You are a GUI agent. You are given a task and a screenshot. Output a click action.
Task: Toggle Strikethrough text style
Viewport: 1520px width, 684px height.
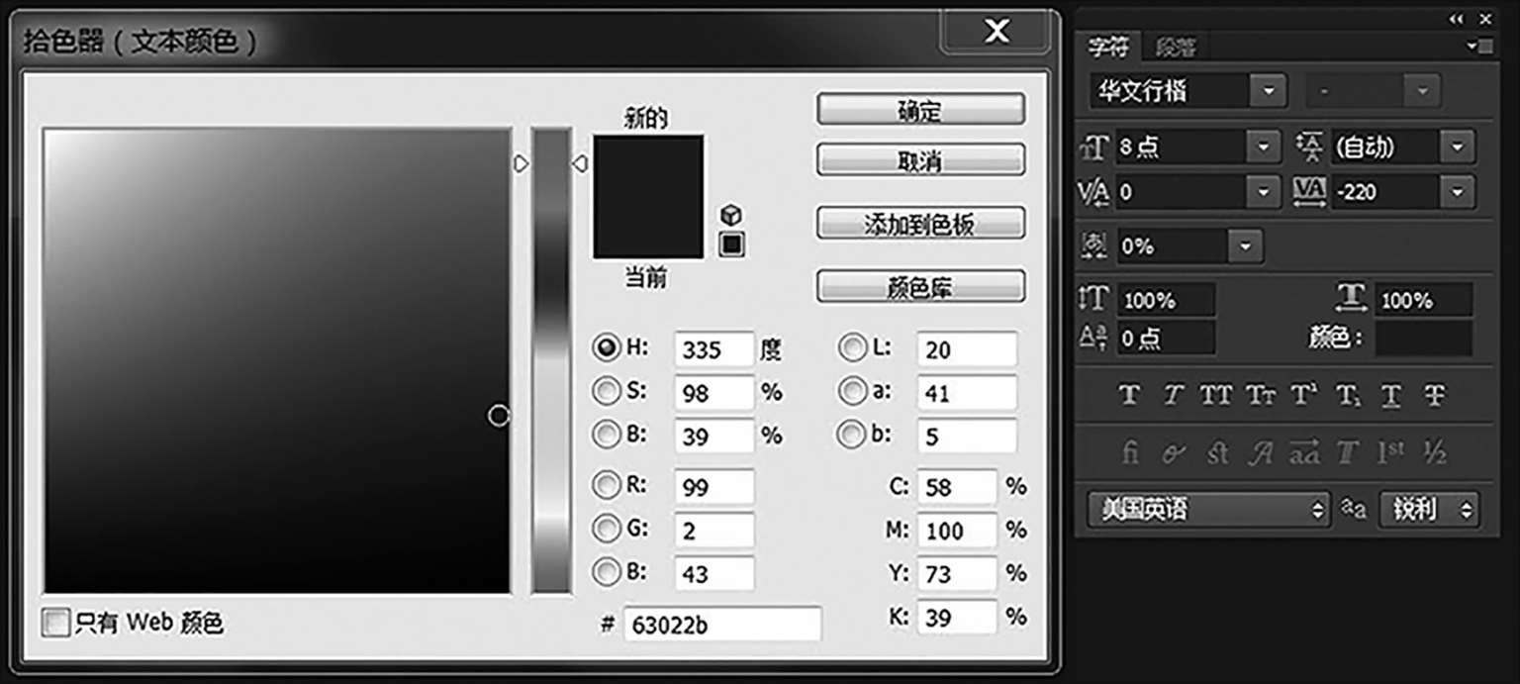[1435, 395]
